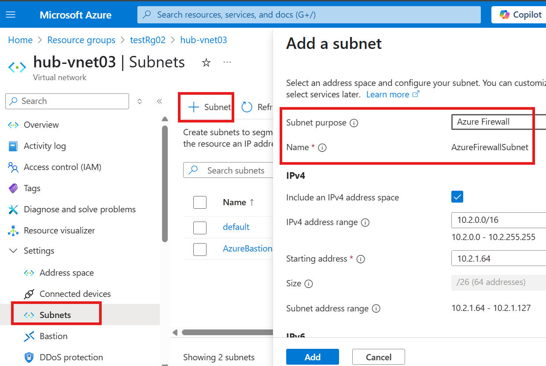Click the Address space icon
The height and width of the screenshot is (366, 546).
tap(29, 273)
